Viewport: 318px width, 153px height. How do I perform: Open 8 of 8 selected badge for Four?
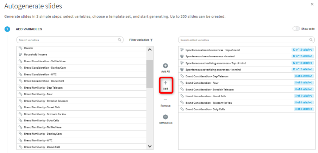(304, 82)
